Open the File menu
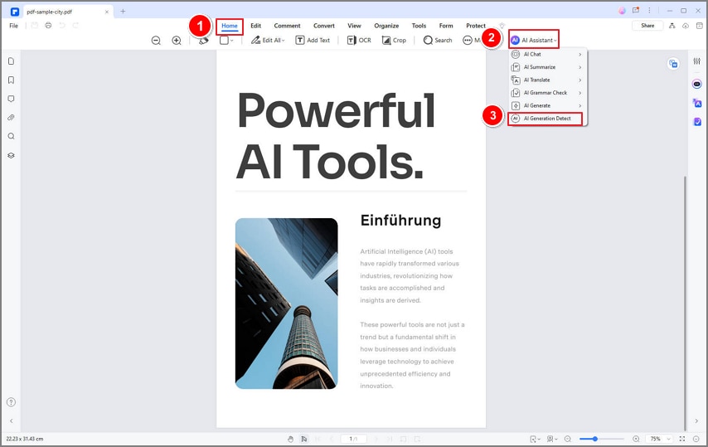 [13, 26]
